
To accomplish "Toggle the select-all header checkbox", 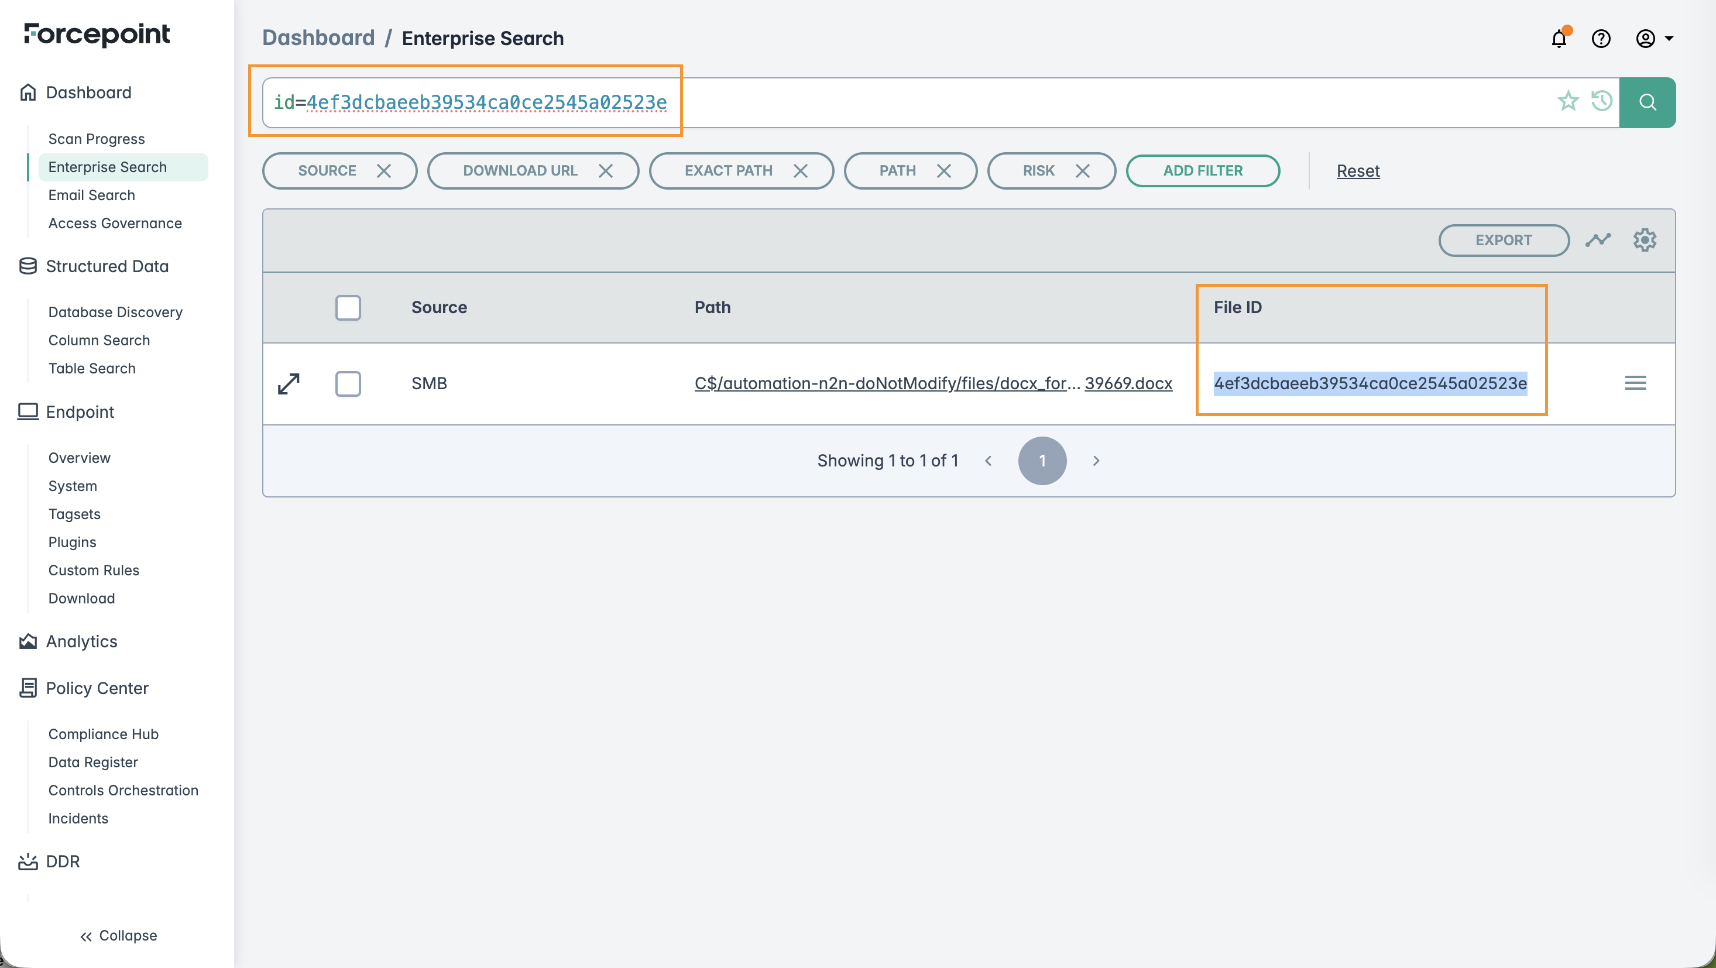I will [x=348, y=308].
